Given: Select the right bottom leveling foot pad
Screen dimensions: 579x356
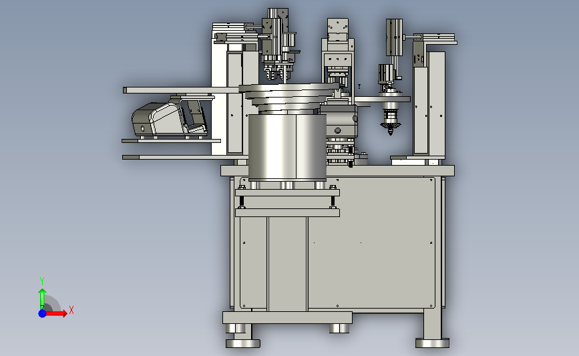Looking at the screenshot, I should tap(432, 343).
